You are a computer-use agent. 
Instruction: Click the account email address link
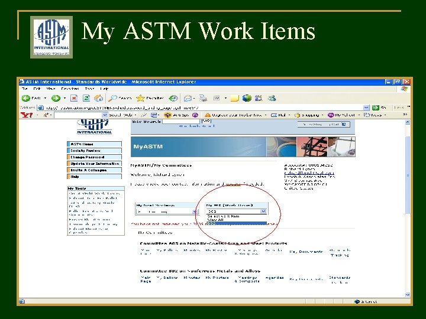tap(309, 172)
